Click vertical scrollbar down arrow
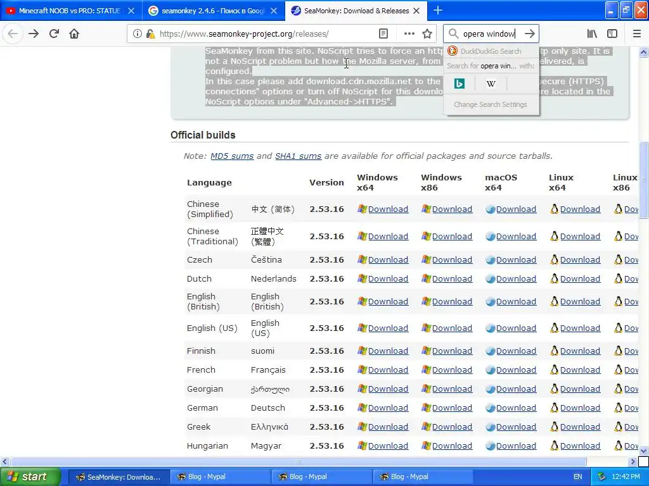The width and height of the screenshot is (649, 486). [643, 451]
